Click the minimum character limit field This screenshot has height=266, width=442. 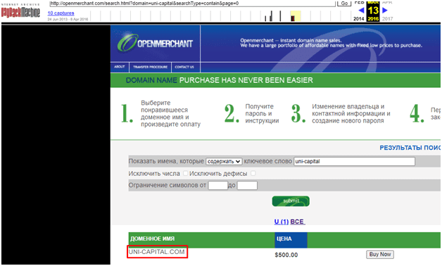218,185
